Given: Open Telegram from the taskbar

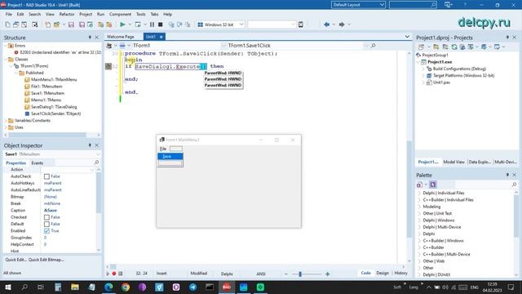Looking at the screenshot, I should pos(192,287).
